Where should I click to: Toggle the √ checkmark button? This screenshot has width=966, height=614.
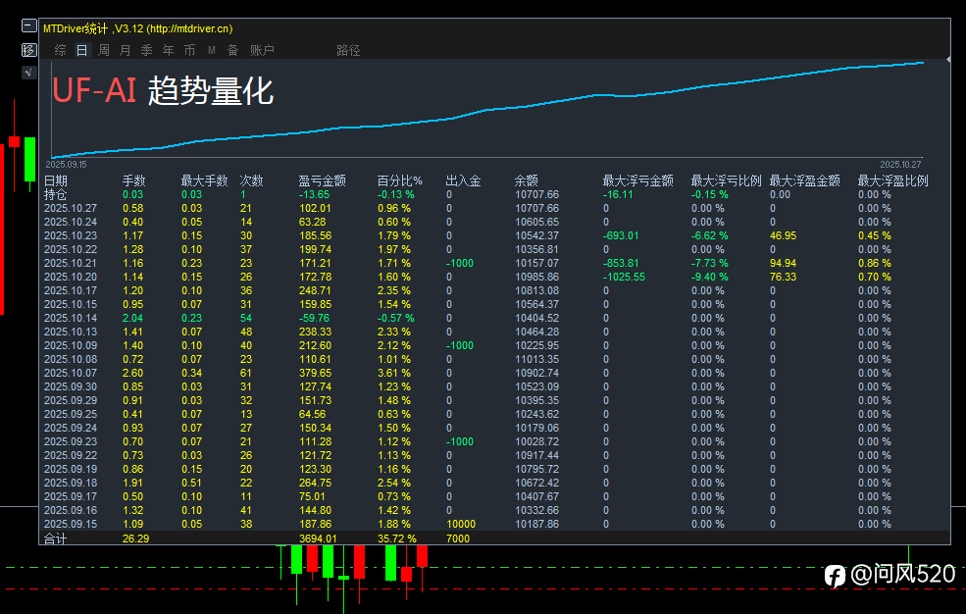tap(28, 72)
